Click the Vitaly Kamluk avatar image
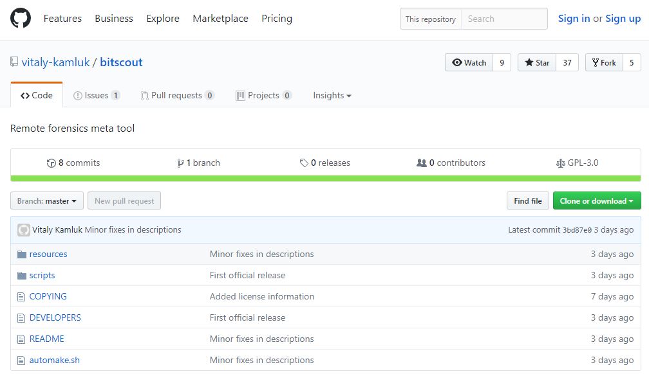The width and height of the screenshot is (649, 374). [24, 230]
